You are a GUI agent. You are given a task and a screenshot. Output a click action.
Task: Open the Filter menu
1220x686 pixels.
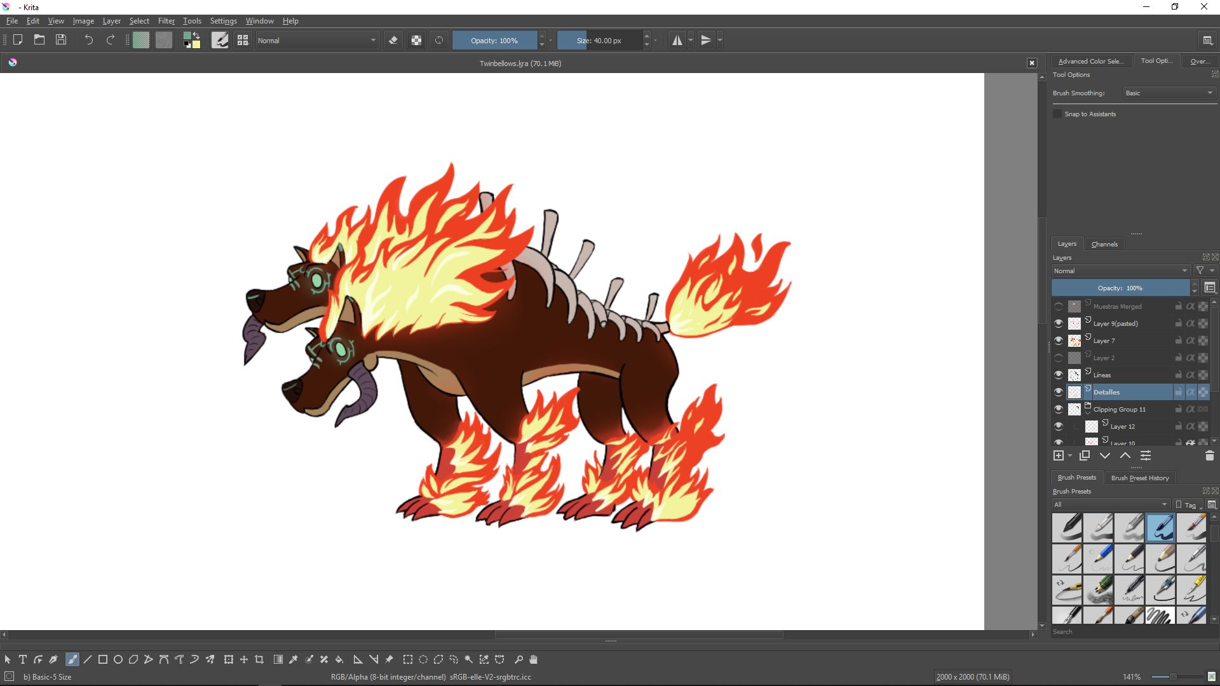click(166, 21)
